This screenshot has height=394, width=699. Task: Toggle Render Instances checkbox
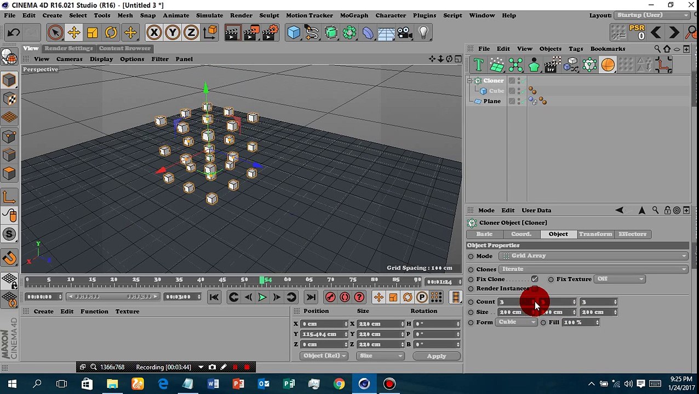click(x=535, y=289)
